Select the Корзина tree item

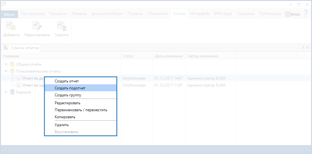23,92
